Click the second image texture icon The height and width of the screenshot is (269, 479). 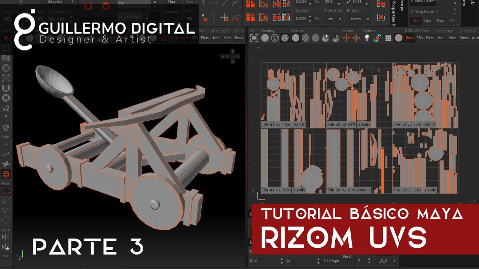click(335, 38)
